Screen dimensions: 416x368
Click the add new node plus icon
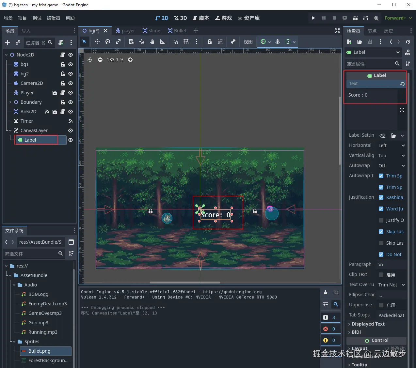8,42
